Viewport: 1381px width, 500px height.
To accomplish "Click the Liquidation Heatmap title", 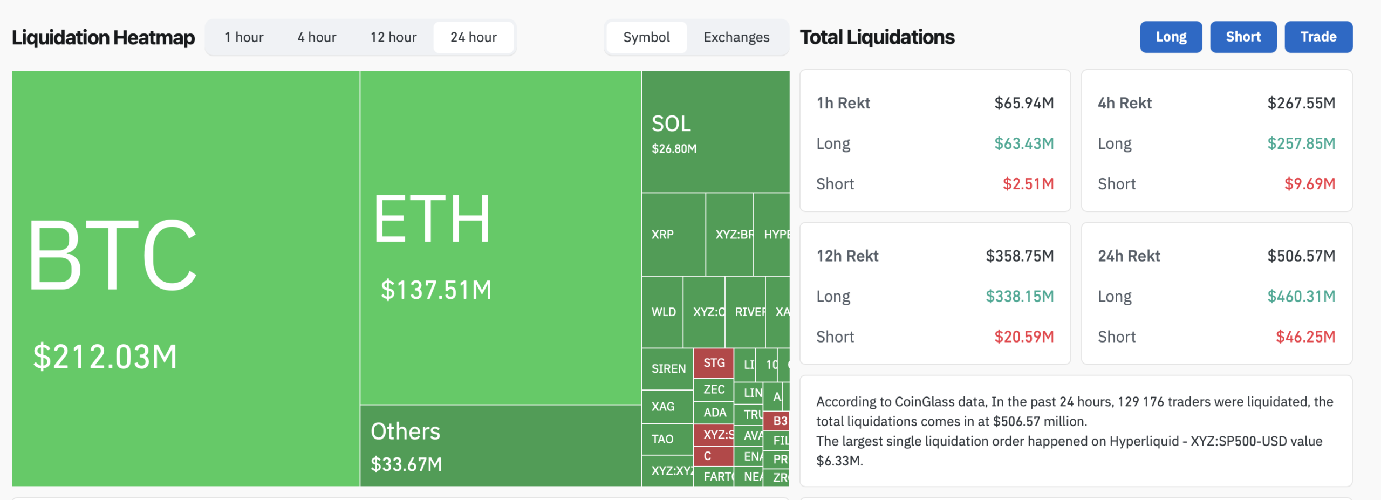I will point(103,37).
